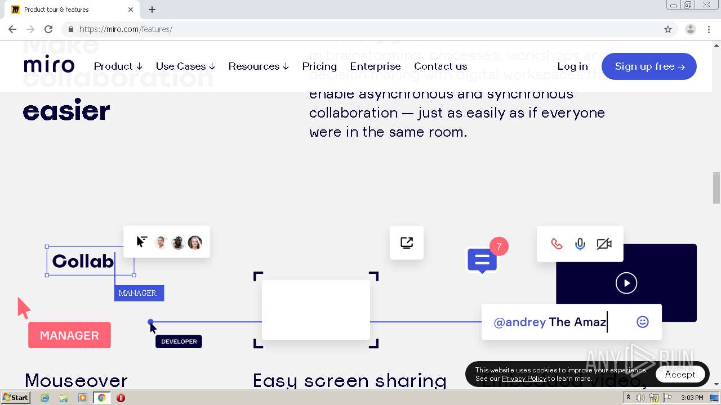Image resolution: width=721 pixels, height=405 pixels.
Task: Click the first collaborator avatar
Action: pos(161,242)
